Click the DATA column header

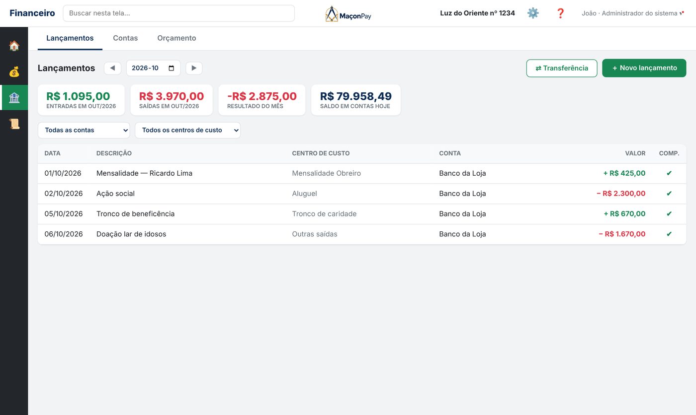coord(52,153)
